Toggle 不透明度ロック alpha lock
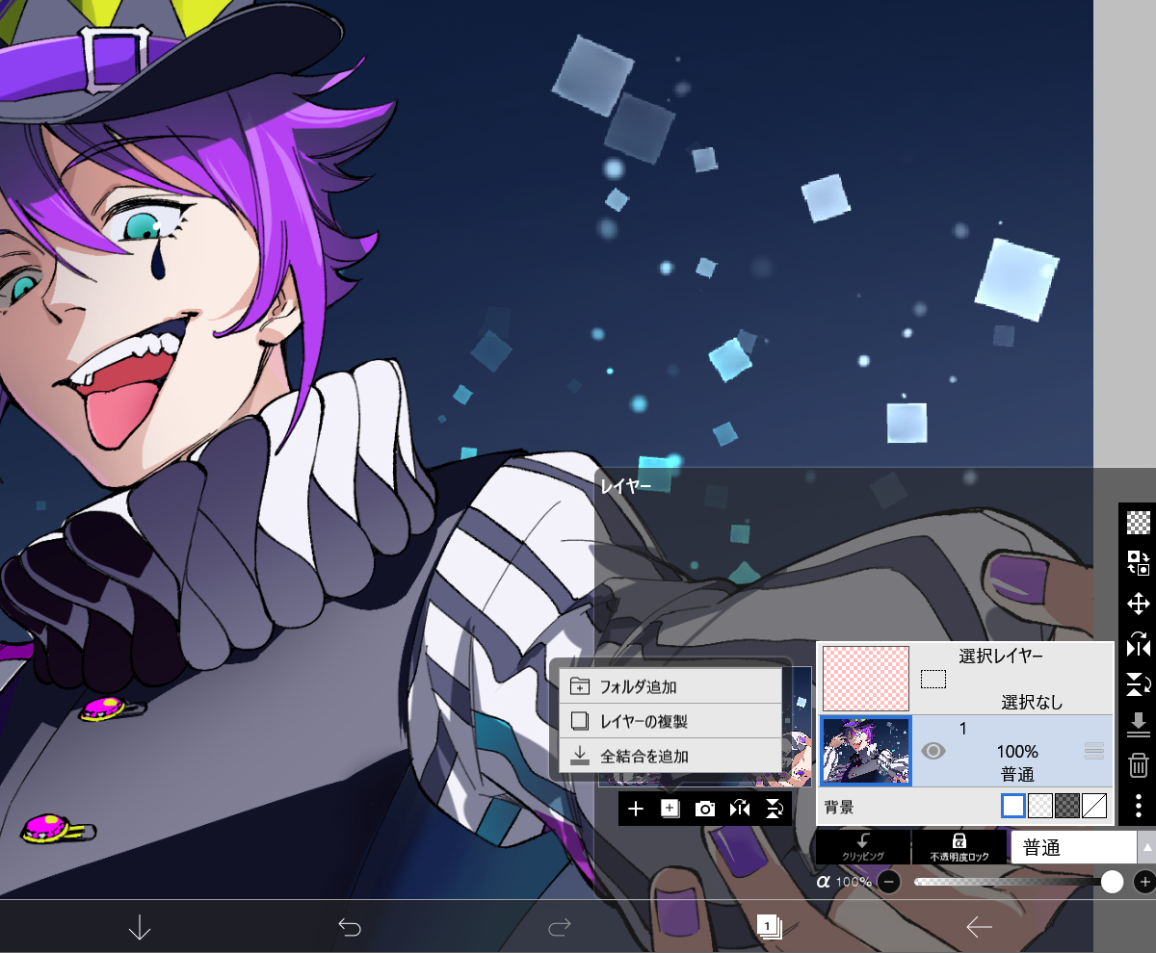Image resolution: width=1156 pixels, height=953 pixels. (959, 847)
